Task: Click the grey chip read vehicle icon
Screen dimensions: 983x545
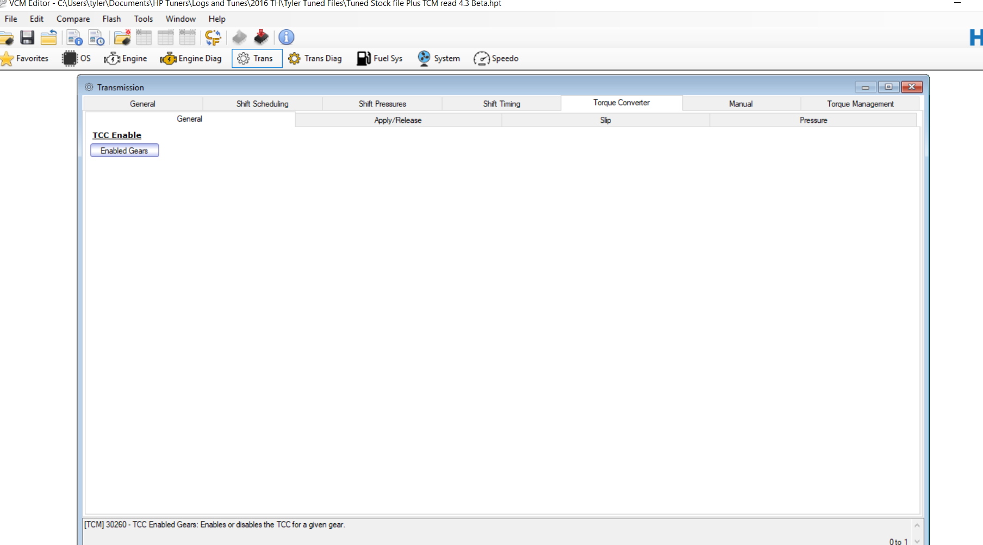Action: 239,37
